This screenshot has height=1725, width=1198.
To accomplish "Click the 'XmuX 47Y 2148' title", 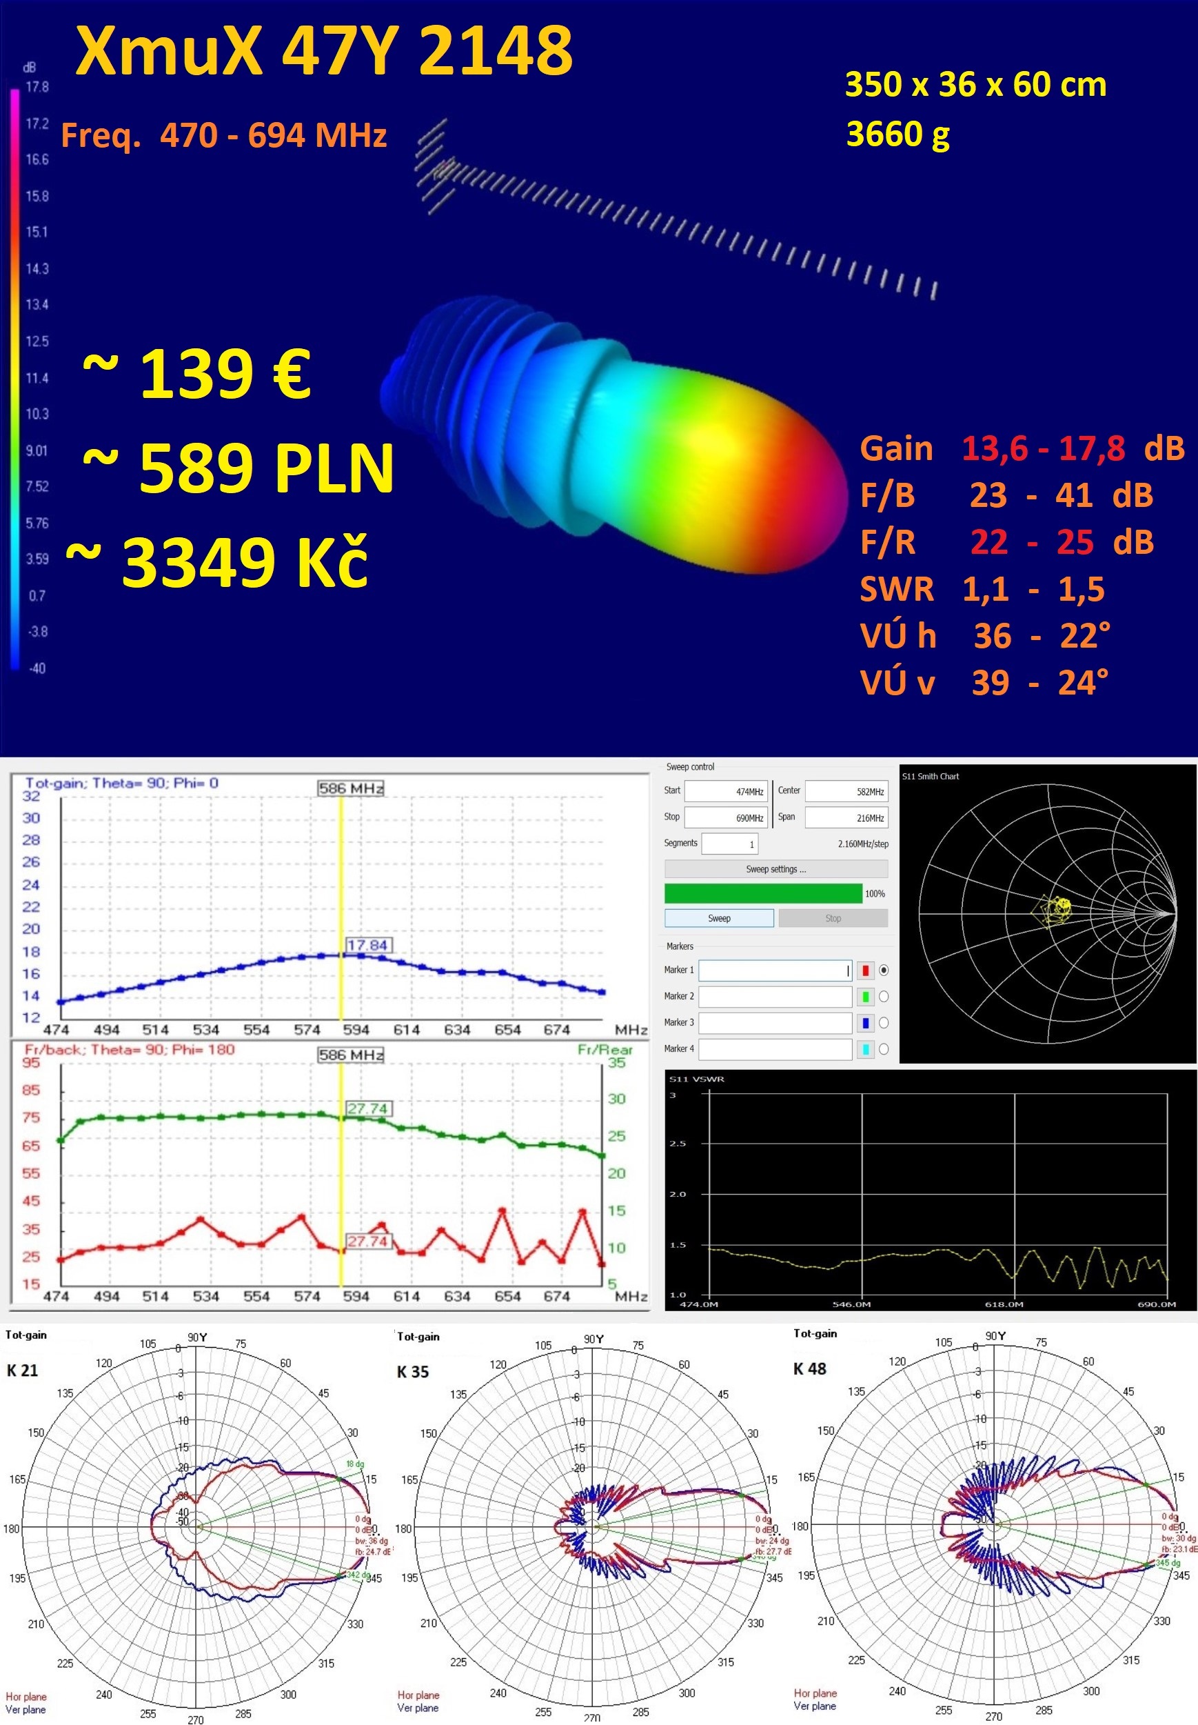I will [324, 50].
